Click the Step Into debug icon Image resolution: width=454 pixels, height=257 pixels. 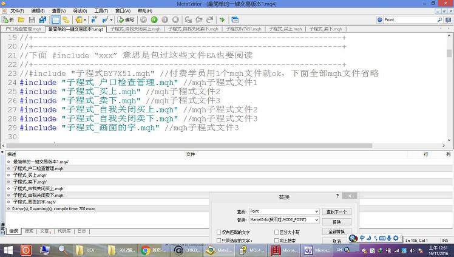(x=188, y=19)
